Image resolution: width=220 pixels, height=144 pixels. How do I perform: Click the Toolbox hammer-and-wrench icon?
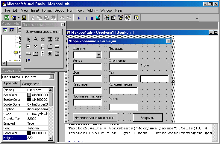[x=128, y=18]
